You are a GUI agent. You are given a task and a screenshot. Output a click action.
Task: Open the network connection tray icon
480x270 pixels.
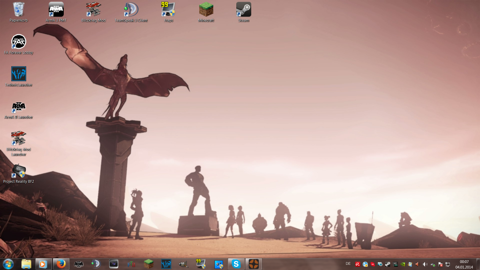coord(448,264)
